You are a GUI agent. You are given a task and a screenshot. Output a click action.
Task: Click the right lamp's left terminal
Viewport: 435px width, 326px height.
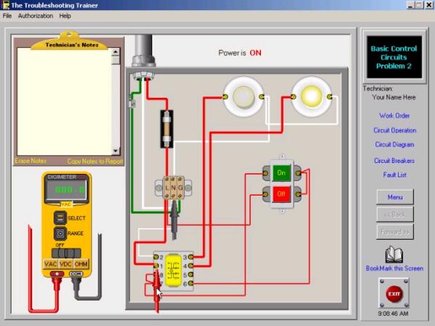(x=293, y=96)
